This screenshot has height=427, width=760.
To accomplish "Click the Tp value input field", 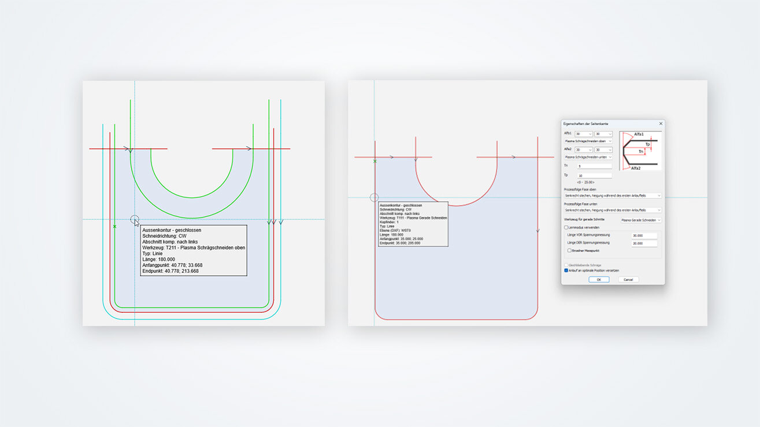I will pyautogui.click(x=594, y=175).
